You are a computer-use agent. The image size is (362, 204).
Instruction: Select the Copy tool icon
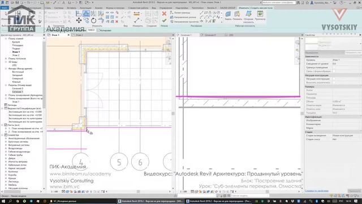[86, 20]
